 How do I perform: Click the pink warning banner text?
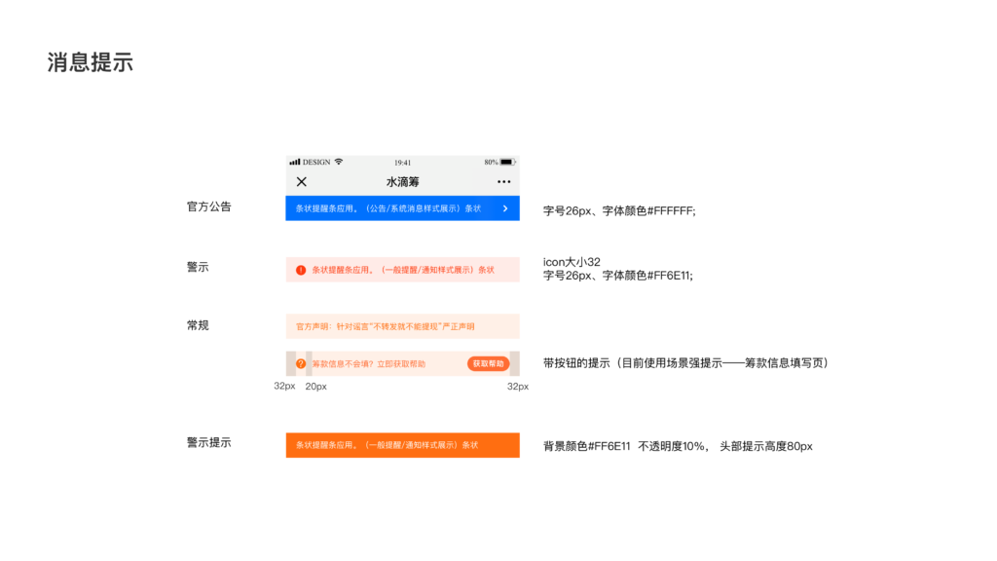click(x=403, y=270)
